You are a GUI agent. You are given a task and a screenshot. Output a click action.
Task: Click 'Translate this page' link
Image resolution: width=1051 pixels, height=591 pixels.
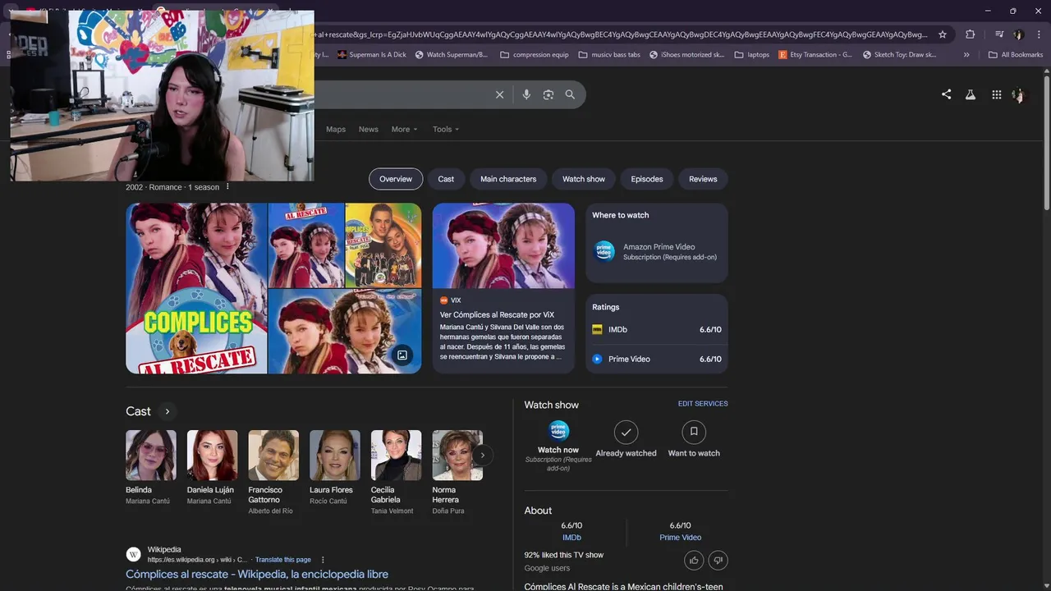(283, 560)
